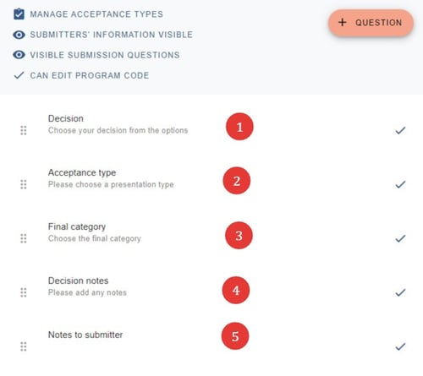Click the drag handle beside Notes to submitter

(x=24, y=346)
